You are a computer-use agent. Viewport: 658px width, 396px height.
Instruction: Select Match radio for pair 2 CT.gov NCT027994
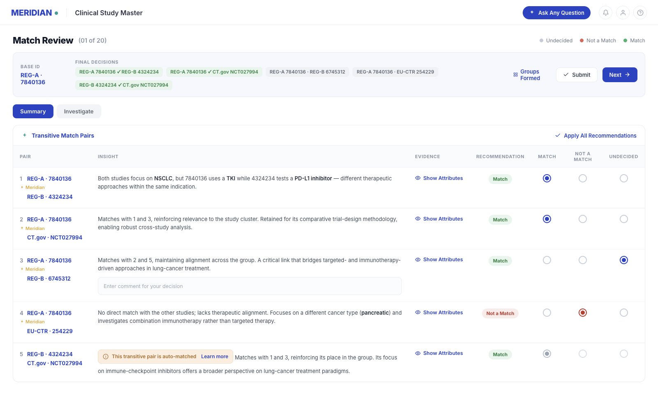click(x=547, y=219)
